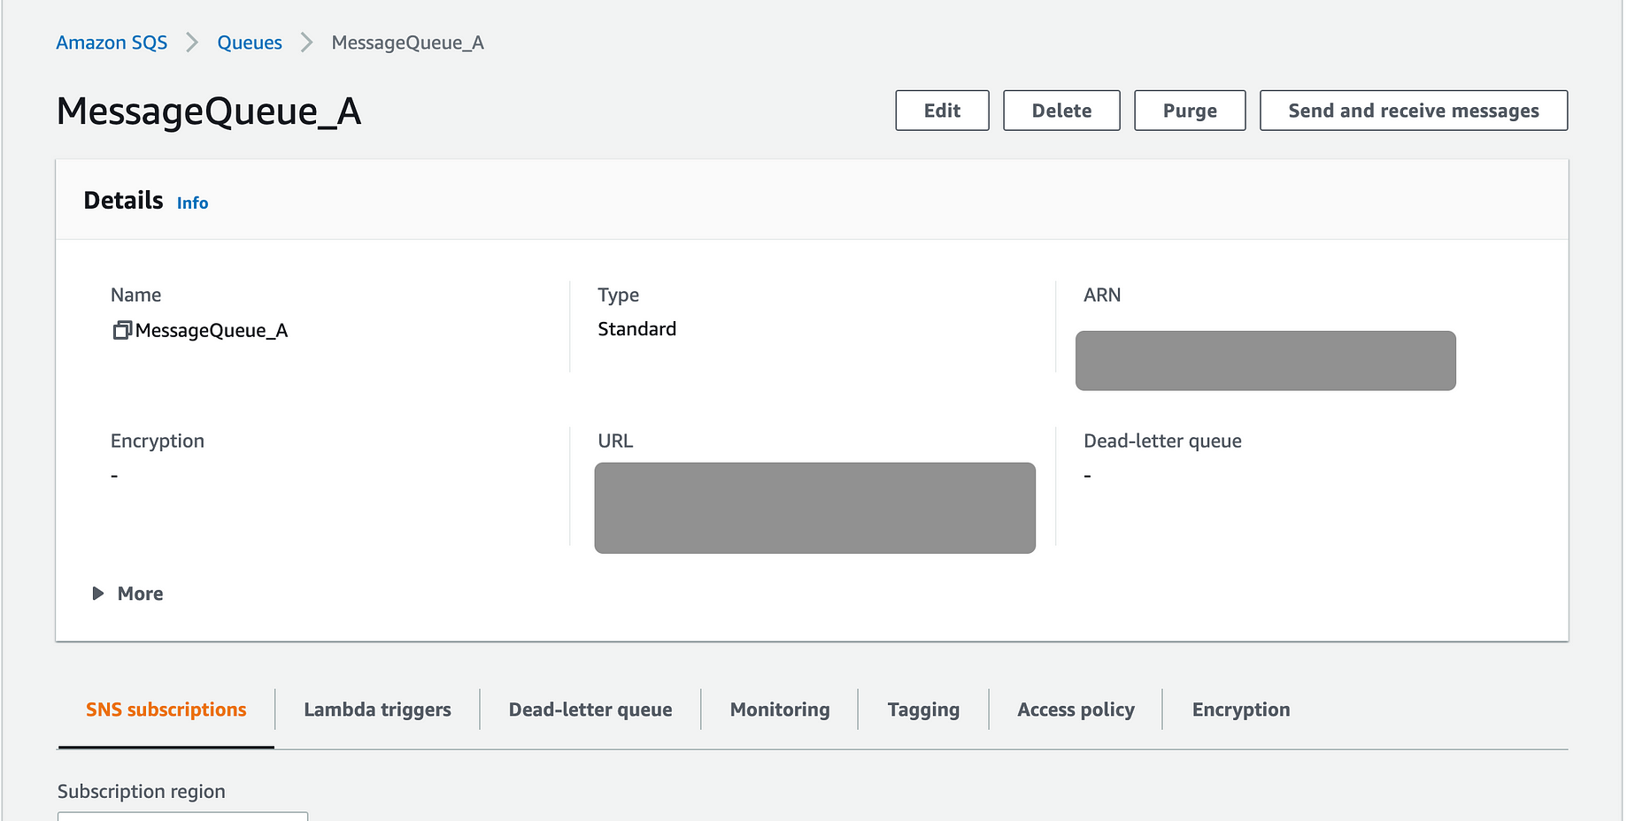Open the Info link beside Details

[192, 203]
